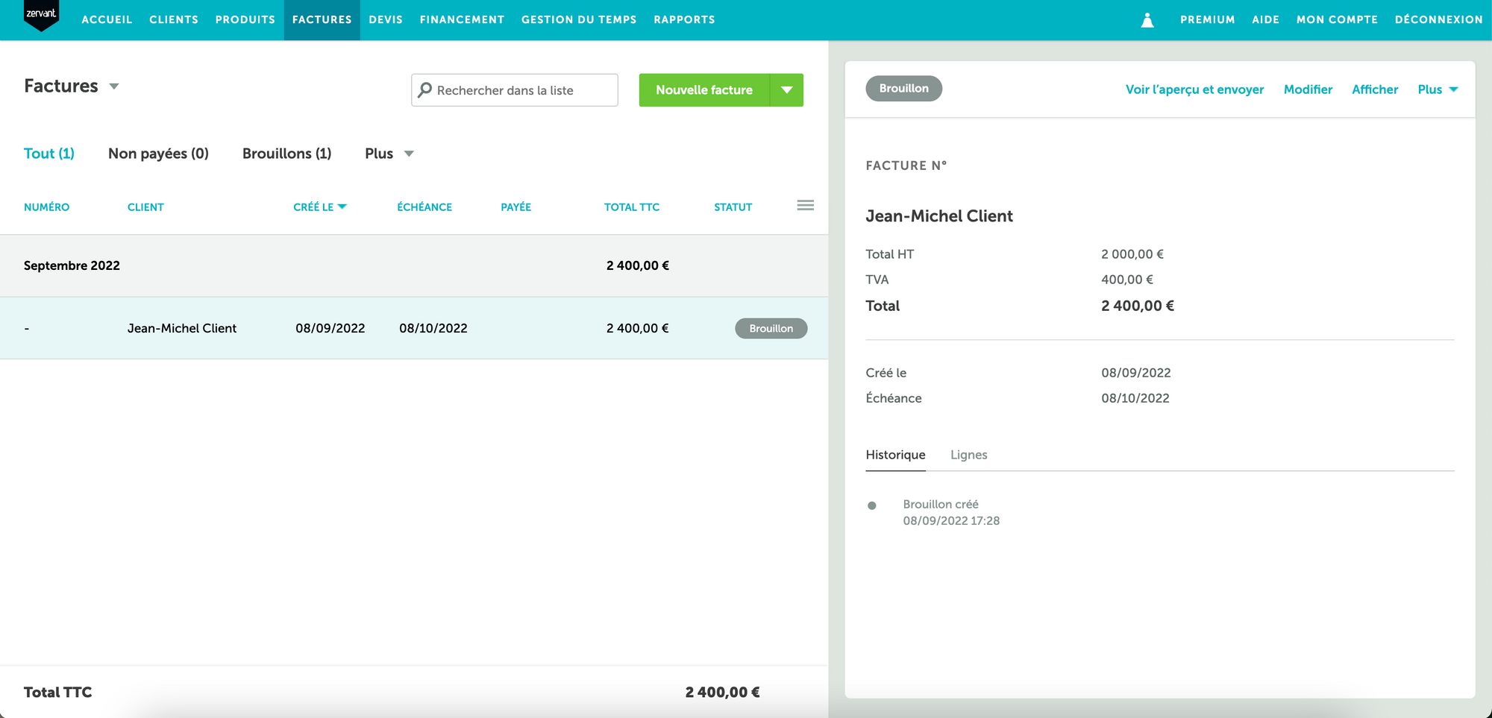Open the Nouvelle facture dropdown arrow

(x=787, y=90)
